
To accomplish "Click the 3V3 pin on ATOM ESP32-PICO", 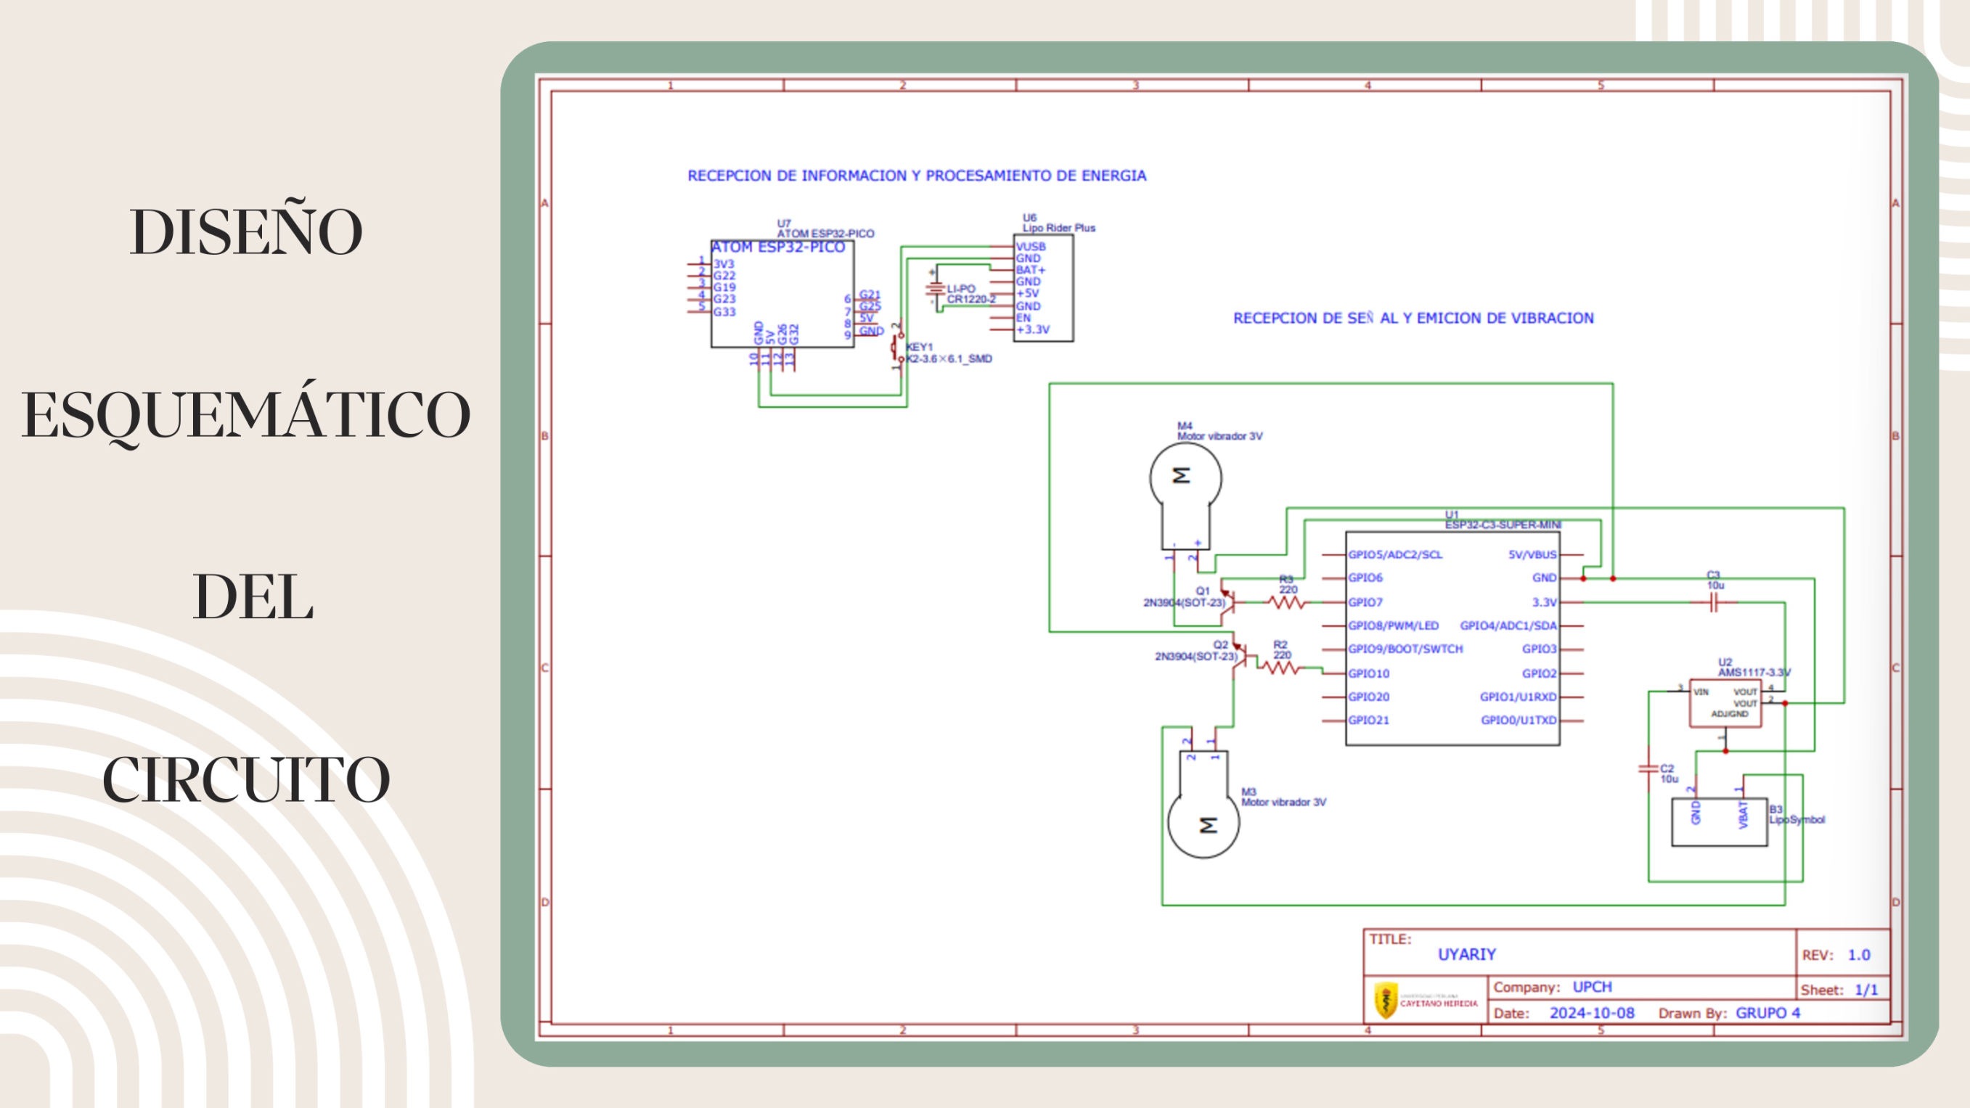I will coord(724,264).
